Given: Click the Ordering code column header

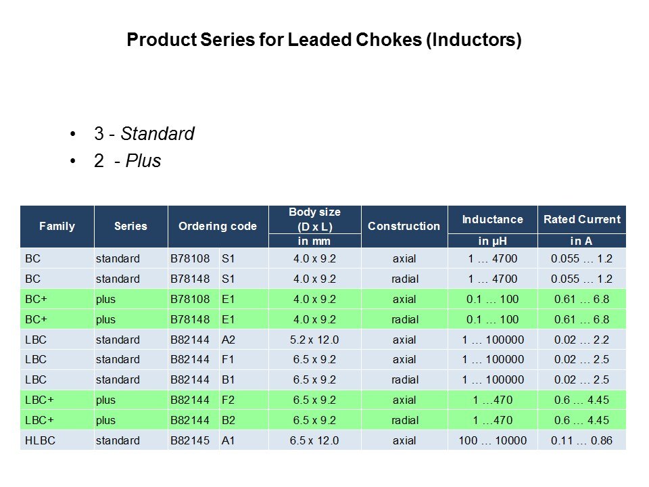Looking at the screenshot, I should click(x=218, y=226).
